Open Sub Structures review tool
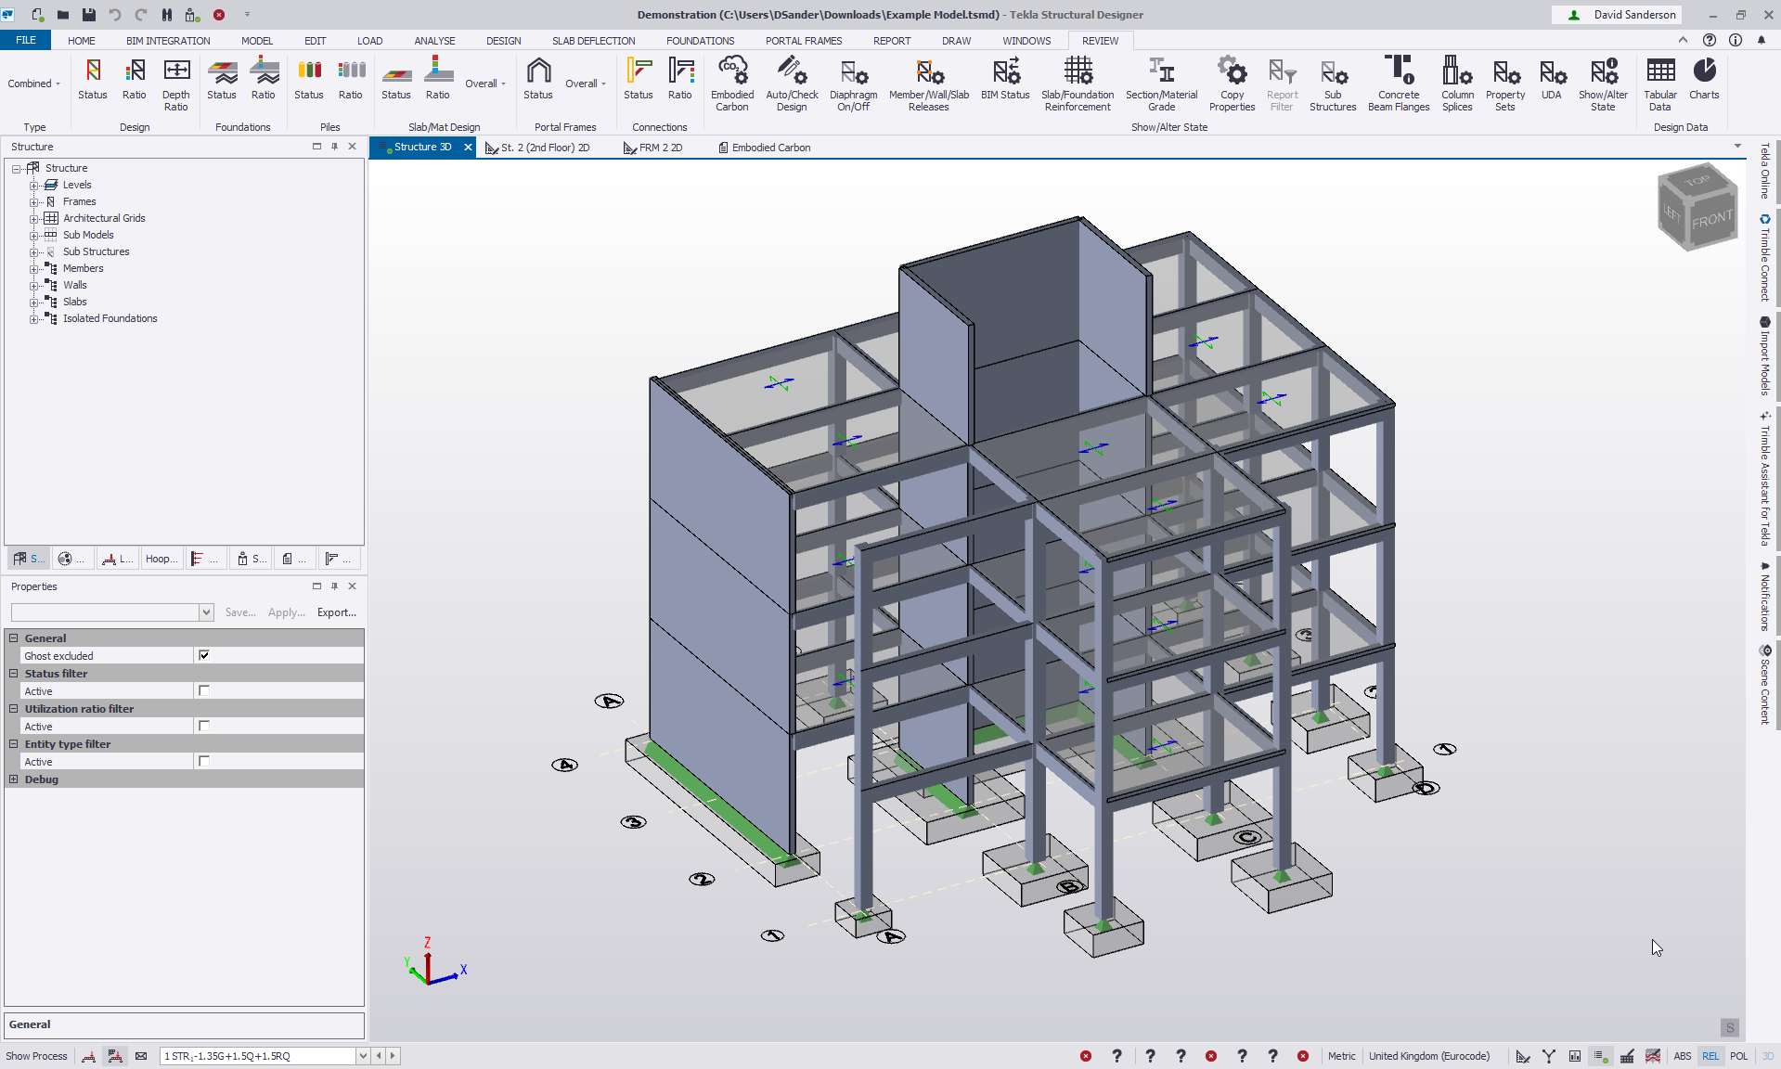The height and width of the screenshot is (1069, 1781). (1333, 84)
